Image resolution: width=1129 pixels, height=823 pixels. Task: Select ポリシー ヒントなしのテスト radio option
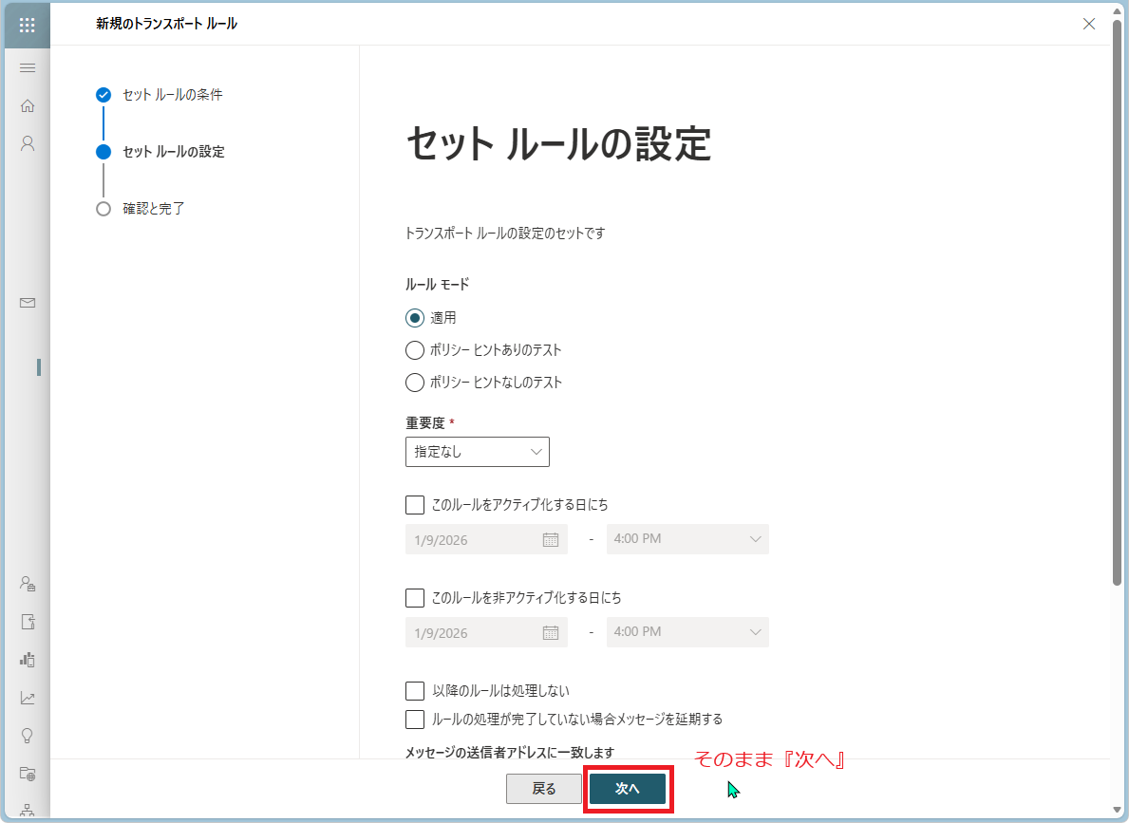click(414, 383)
